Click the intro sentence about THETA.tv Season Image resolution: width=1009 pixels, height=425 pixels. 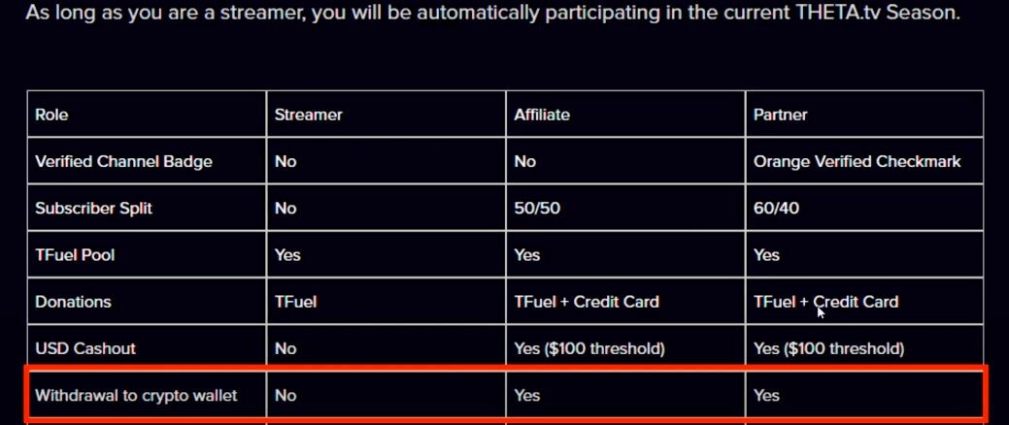coord(492,13)
